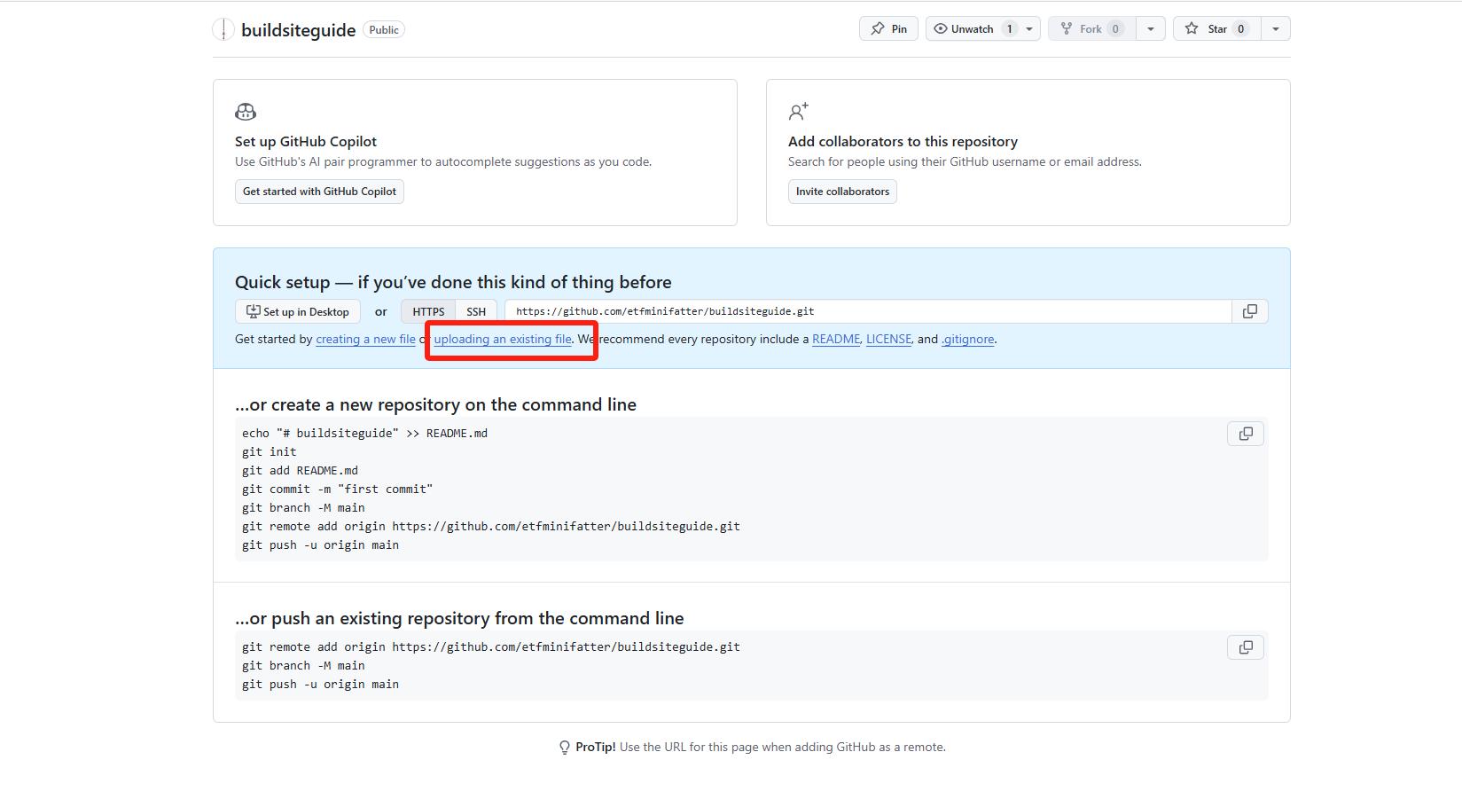Image resolution: width=1462 pixels, height=799 pixels.
Task: Open the Star lists dropdown arrow
Action: click(1275, 29)
